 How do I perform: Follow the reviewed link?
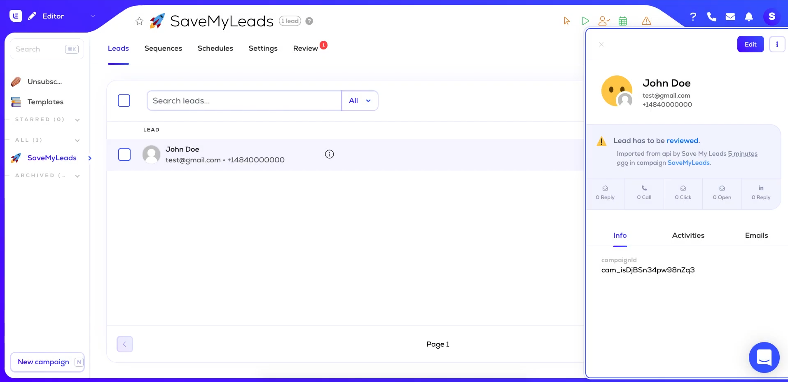(683, 141)
